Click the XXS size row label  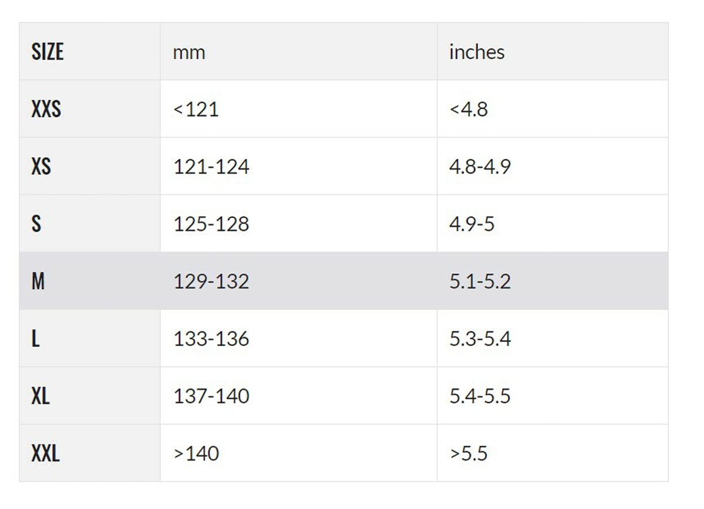click(x=46, y=109)
